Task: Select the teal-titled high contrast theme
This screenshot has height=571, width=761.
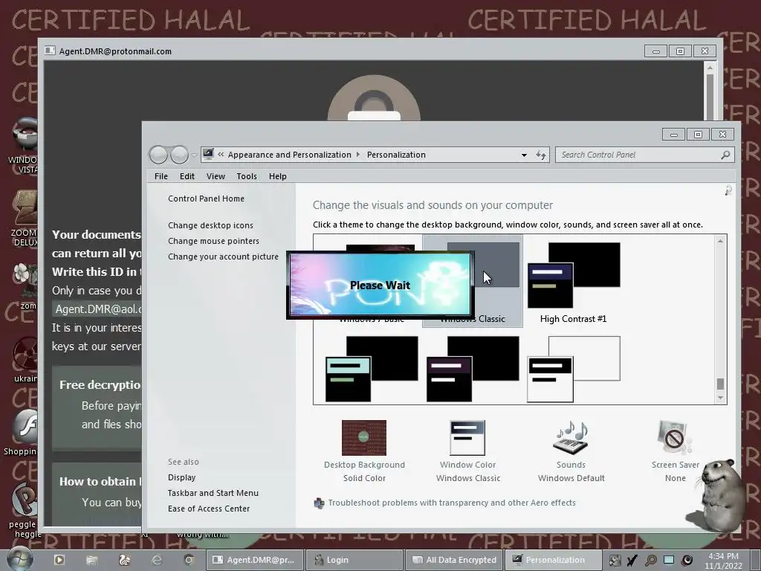Action: 372,369
